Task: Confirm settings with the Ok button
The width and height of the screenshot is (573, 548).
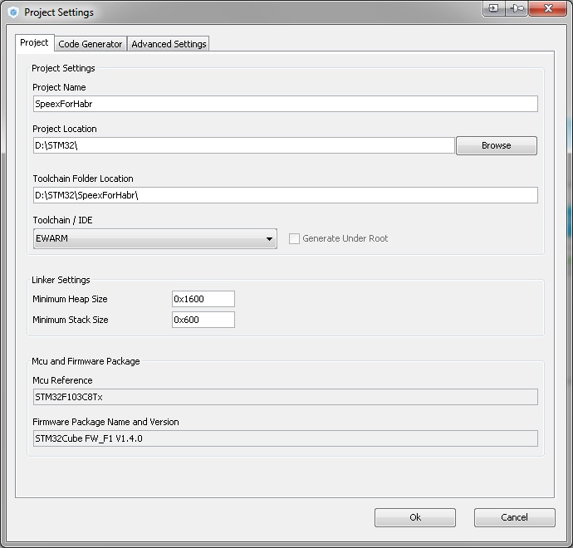Action: point(415,517)
